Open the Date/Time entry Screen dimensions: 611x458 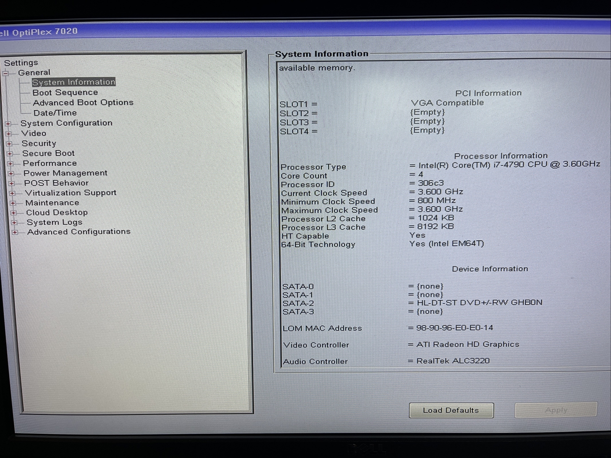[x=55, y=113]
